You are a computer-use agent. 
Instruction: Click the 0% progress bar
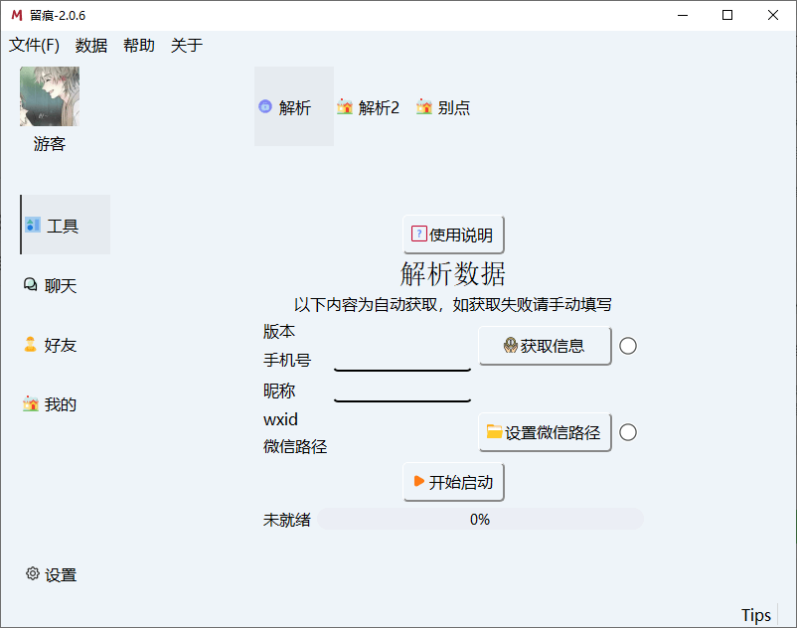(480, 518)
